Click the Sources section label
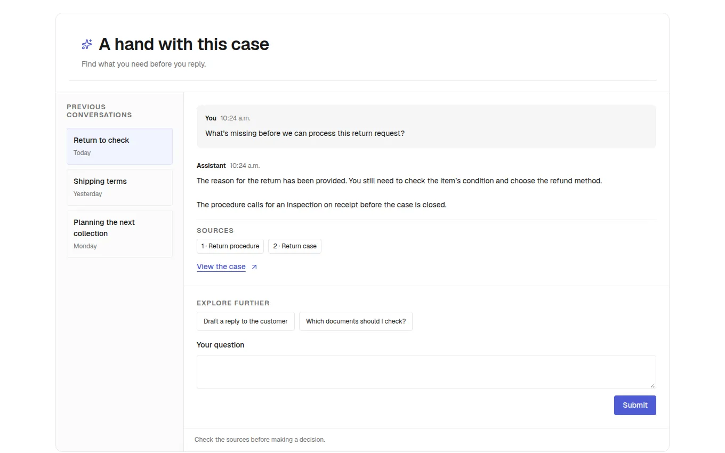 [215, 231]
